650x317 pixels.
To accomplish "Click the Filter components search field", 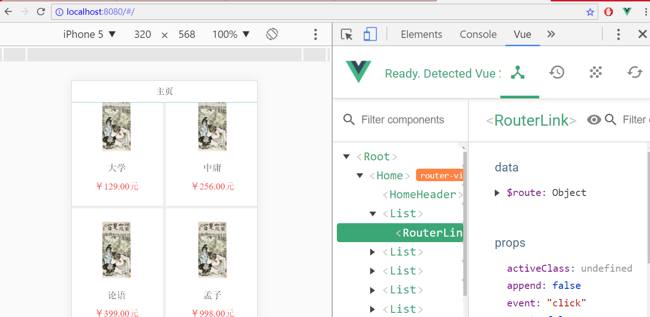I will coord(403,120).
